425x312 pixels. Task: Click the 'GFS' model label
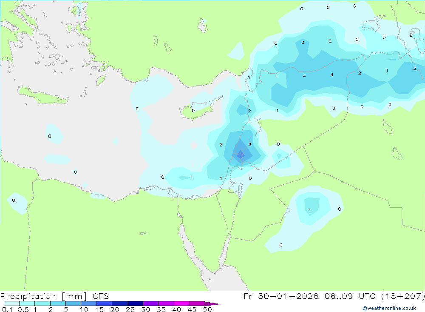pos(101,296)
